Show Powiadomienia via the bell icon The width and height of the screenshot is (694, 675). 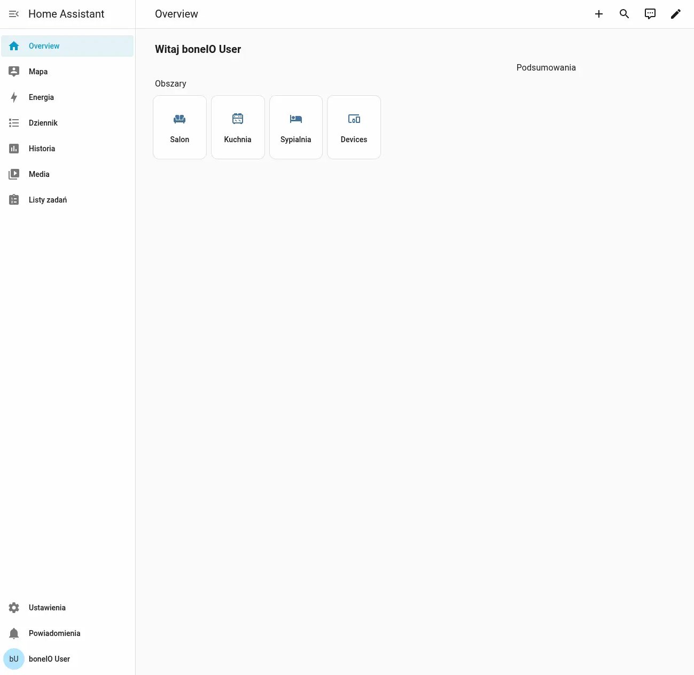[14, 633]
